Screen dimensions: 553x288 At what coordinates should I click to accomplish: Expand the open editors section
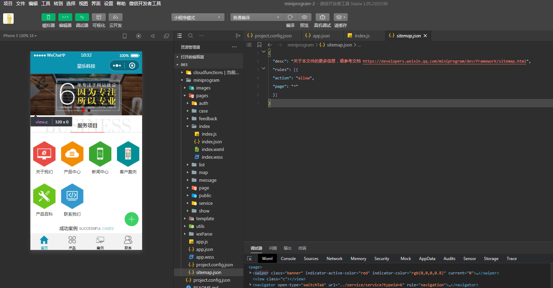pos(208,57)
